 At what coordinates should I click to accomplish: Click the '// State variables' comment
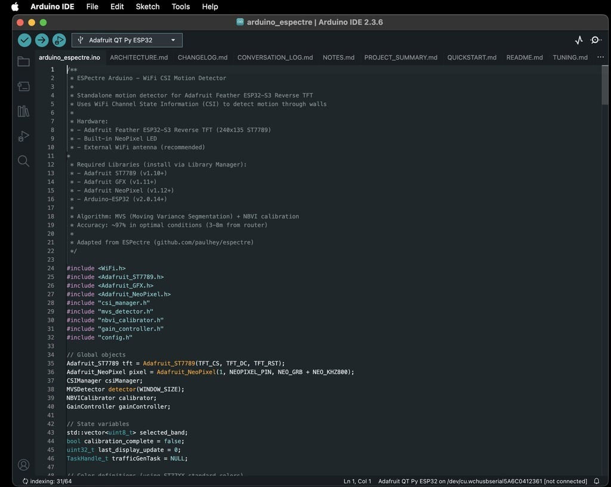pos(98,424)
